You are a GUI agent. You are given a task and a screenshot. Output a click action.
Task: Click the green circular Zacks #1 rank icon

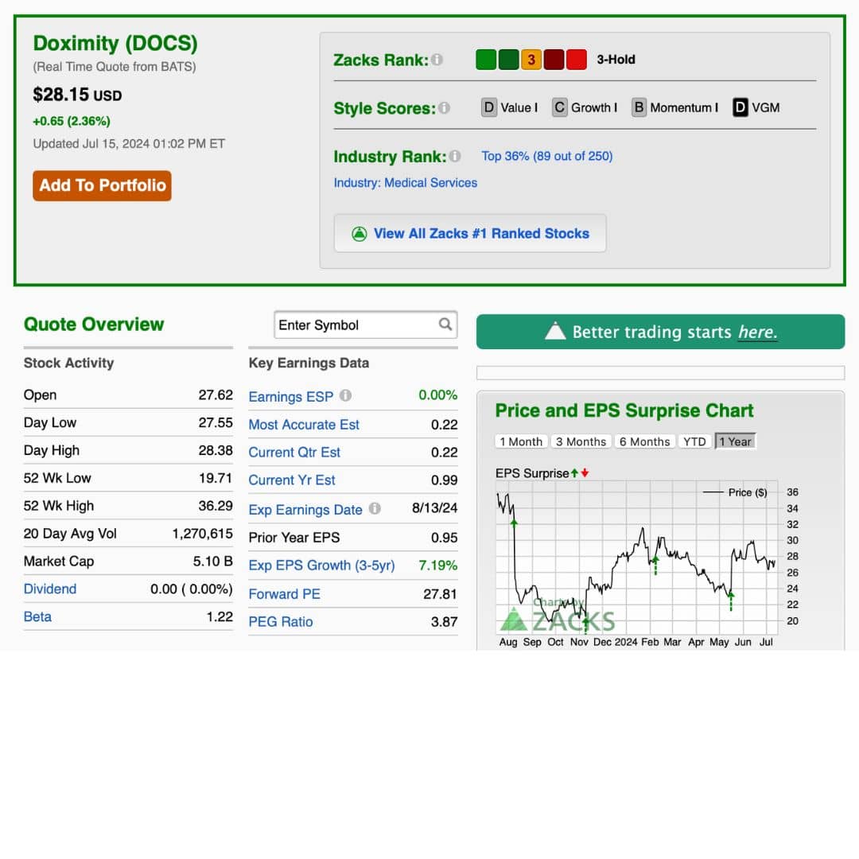[x=360, y=234]
